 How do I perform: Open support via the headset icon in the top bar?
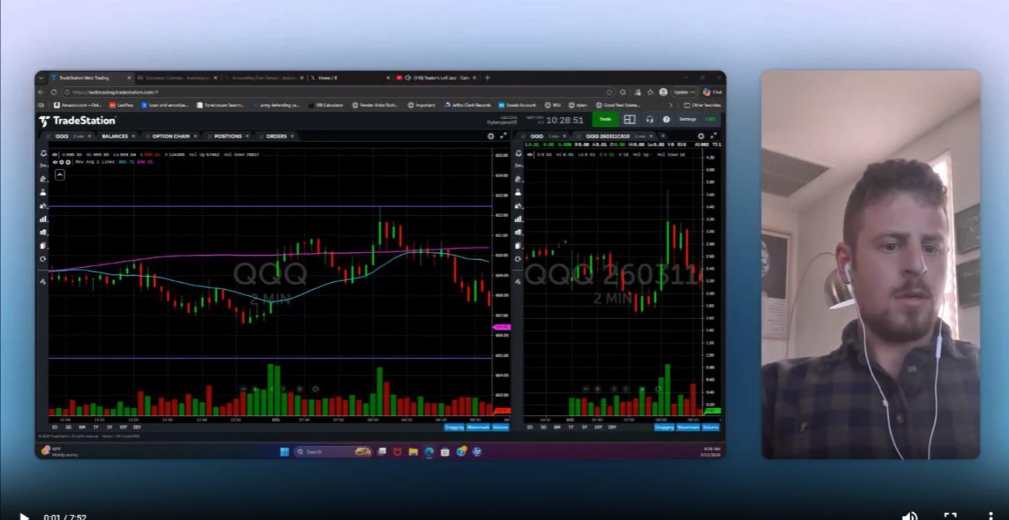[x=649, y=119]
